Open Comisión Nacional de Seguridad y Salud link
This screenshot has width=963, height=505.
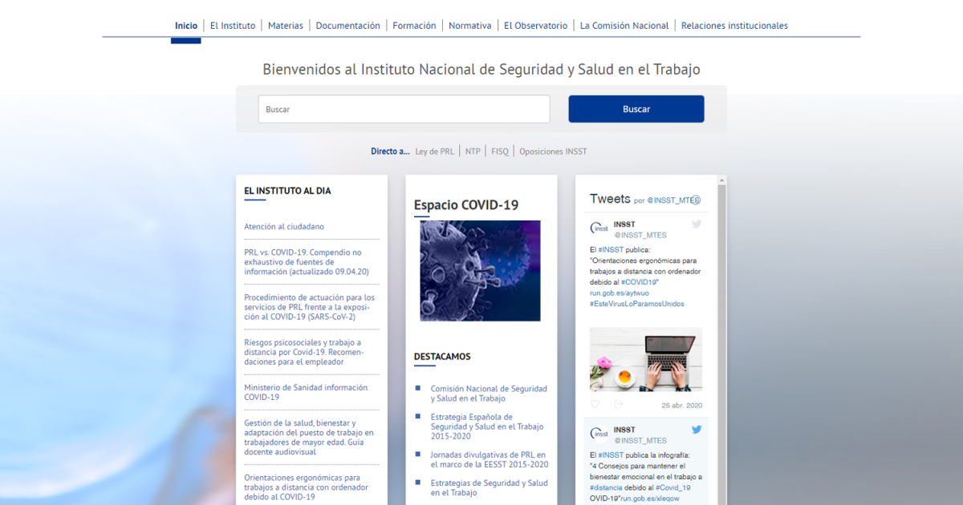coord(489,394)
